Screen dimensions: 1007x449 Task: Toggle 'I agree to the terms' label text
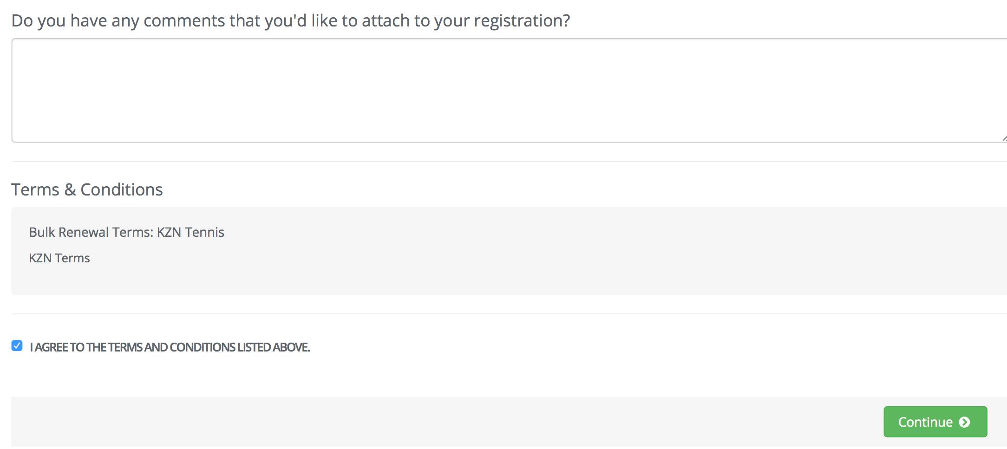tap(170, 347)
